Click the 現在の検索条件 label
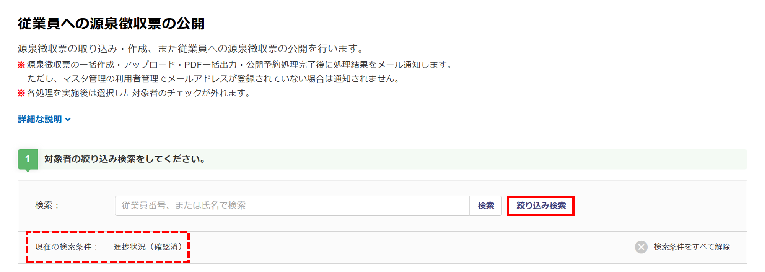The width and height of the screenshot is (765, 272). (67, 247)
